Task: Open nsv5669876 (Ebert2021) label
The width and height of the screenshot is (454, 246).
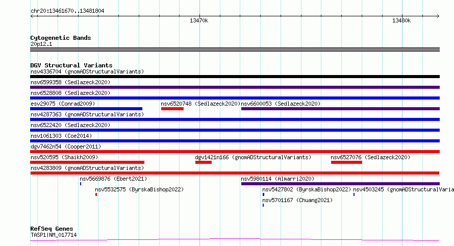Action: [x=113, y=179]
